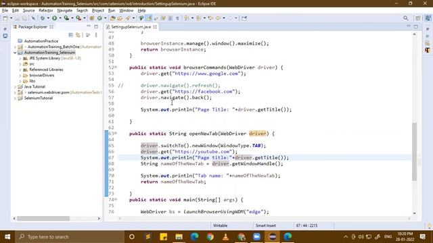
Task: Click the Open Perspective icon
Action: tap(418, 18)
